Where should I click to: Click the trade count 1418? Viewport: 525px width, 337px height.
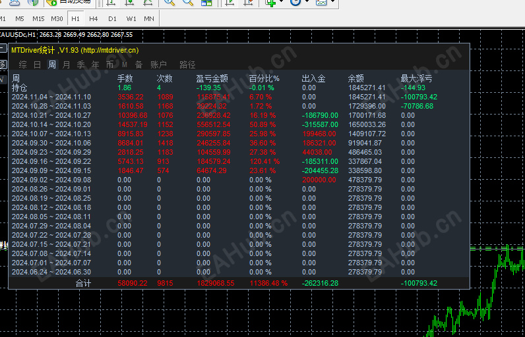166,143
